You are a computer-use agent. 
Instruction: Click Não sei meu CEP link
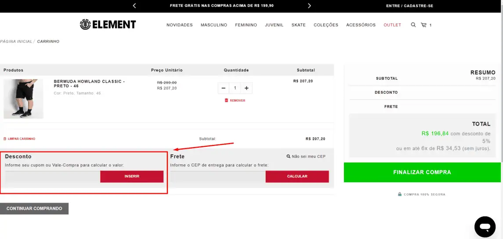[306, 156]
